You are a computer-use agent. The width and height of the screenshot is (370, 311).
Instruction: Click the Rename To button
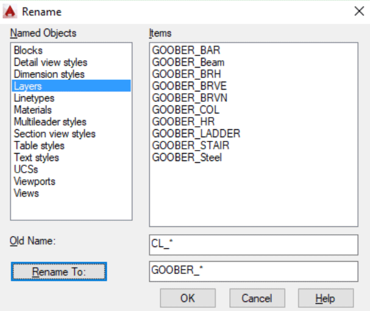(59, 271)
